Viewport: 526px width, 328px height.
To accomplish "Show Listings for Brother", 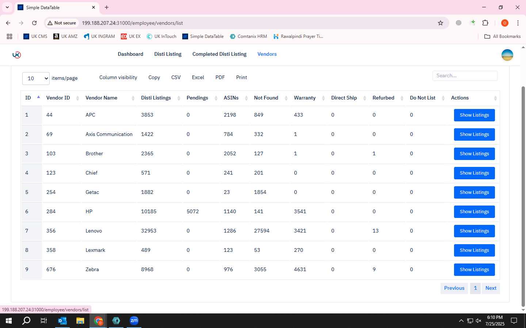I will (x=474, y=154).
